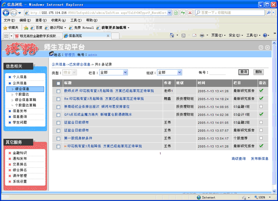
Task: Click the blue Help question icon
Action: pos(265,35)
